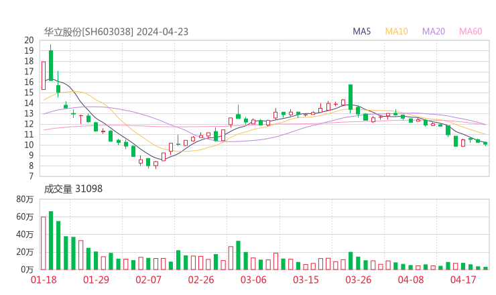Click the 80万 volume axis label
The height and width of the screenshot is (295, 496).
(25, 199)
